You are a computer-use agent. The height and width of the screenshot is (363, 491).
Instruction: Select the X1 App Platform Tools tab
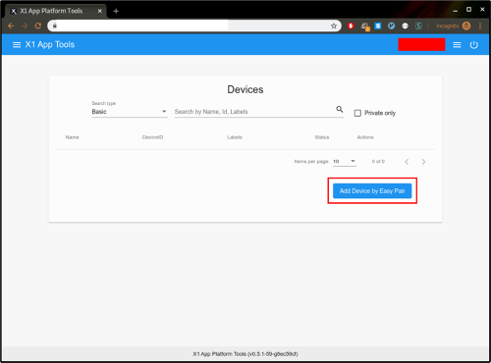point(56,11)
